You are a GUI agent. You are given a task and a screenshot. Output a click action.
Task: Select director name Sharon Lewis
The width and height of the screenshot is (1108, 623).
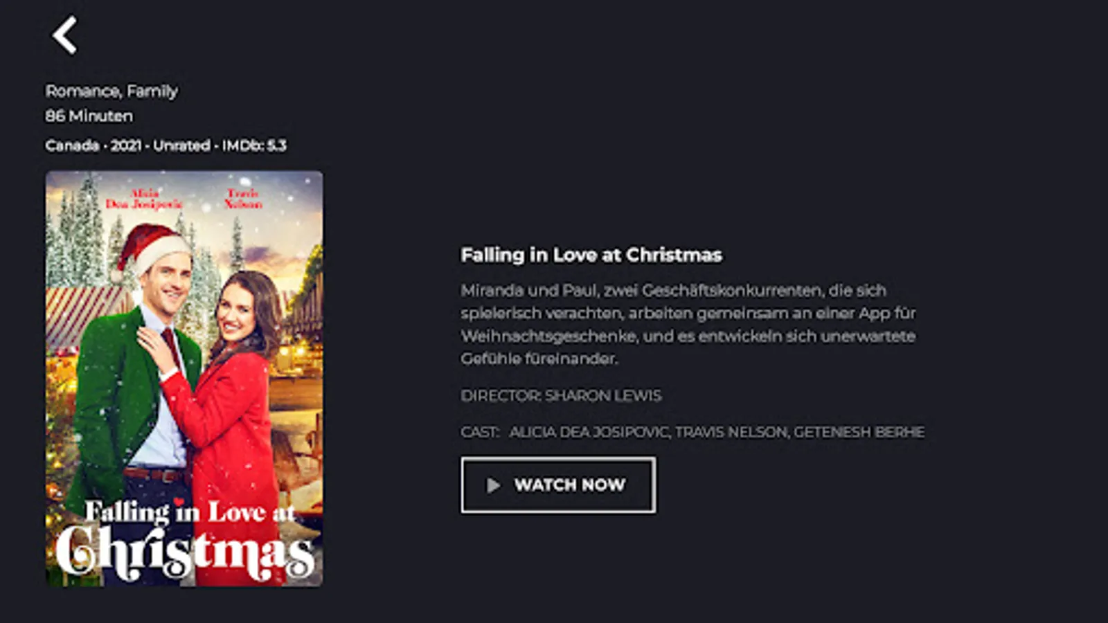pos(603,395)
